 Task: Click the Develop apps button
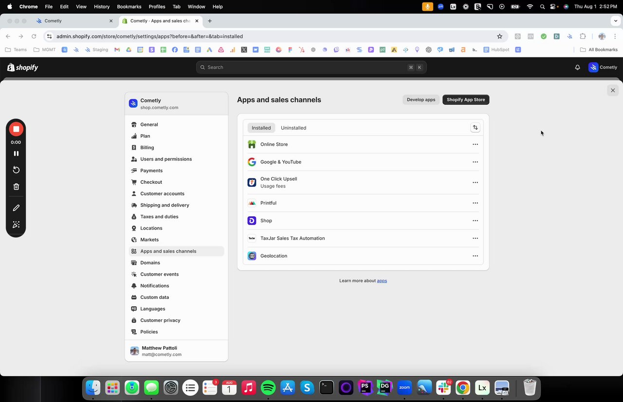(x=421, y=100)
